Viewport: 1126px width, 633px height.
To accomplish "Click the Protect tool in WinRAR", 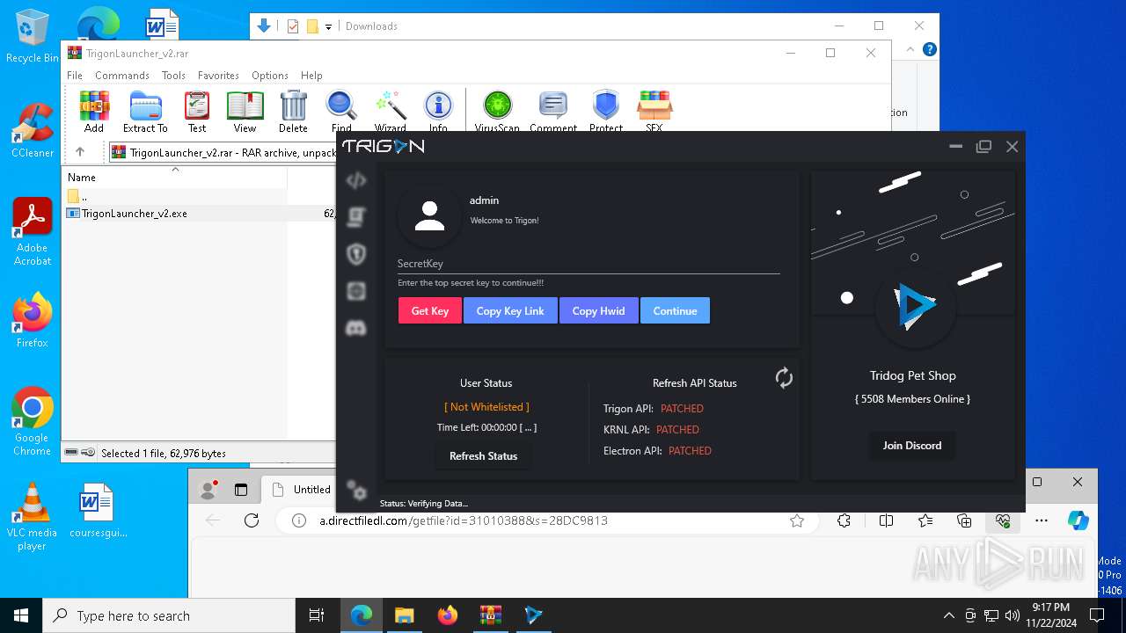I will pyautogui.click(x=606, y=112).
